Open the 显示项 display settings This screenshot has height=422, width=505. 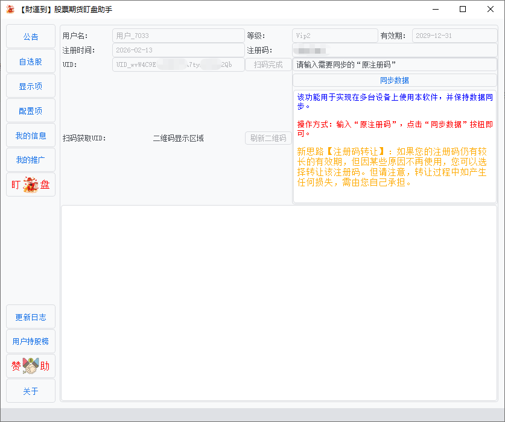point(31,86)
